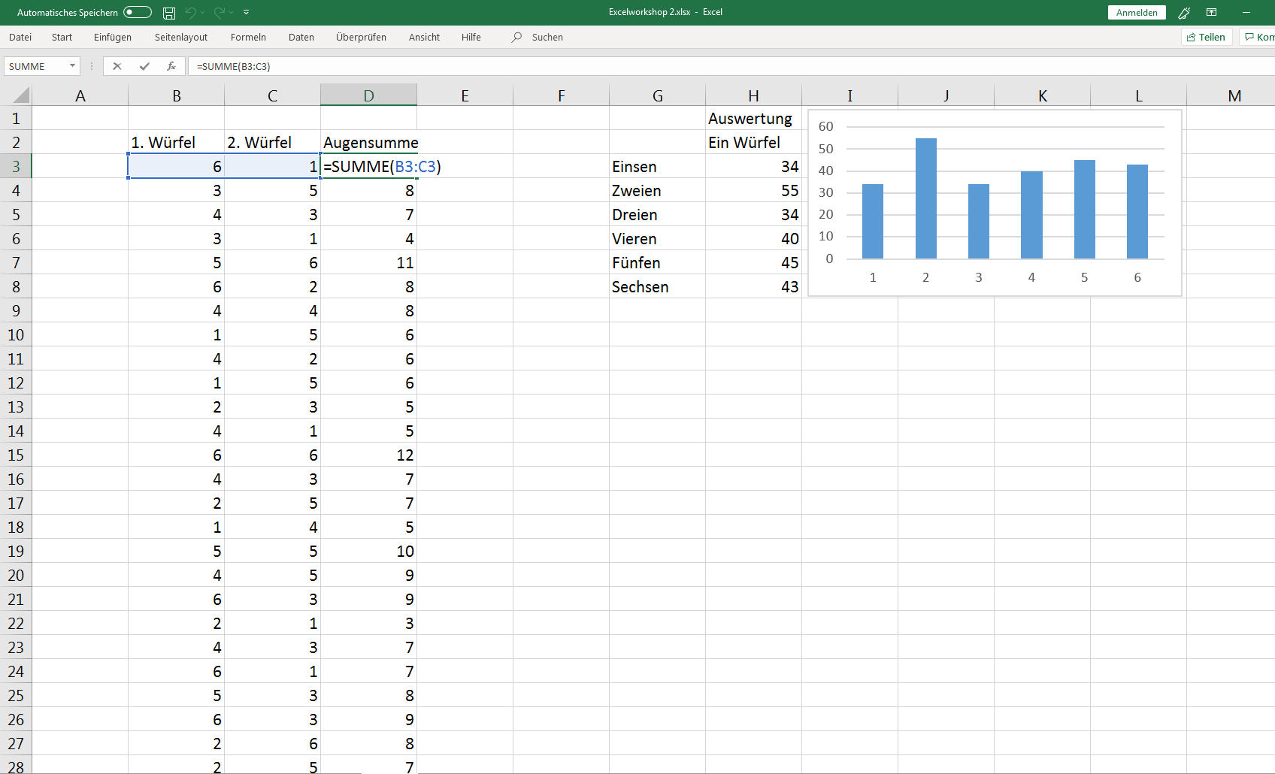
Task: Cancel formula entry with the X icon
Action: coord(117,66)
